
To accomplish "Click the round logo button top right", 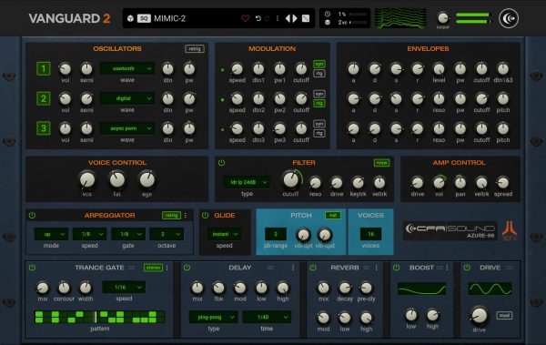I will (509, 18).
